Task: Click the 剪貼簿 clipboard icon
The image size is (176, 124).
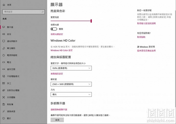Action: (4, 104)
